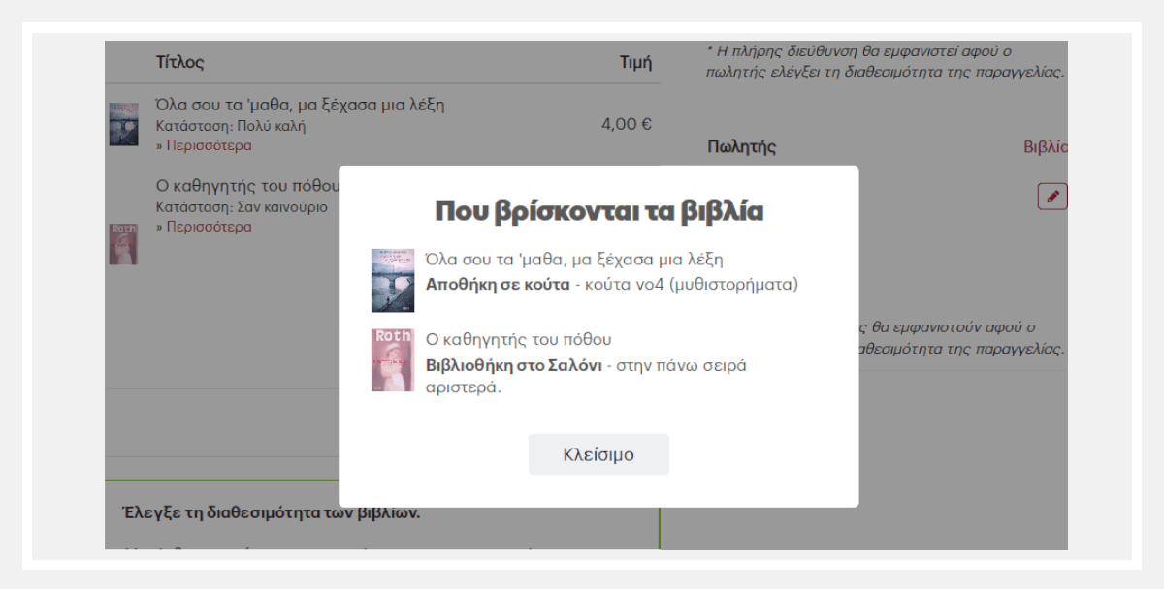The width and height of the screenshot is (1164, 589).
Task: Click the red Βιβλία seller link
Action: [1046, 147]
